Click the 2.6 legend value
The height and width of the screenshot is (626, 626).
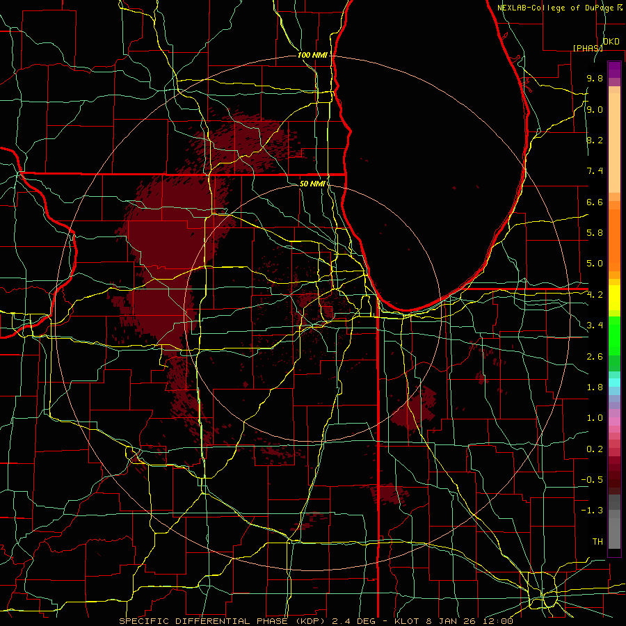coord(595,357)
